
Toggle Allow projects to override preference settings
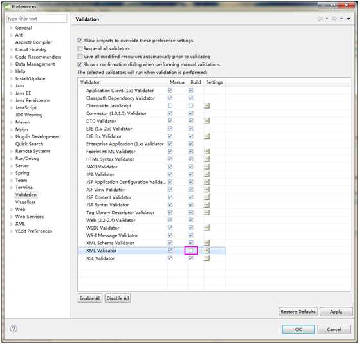(80, 41)
